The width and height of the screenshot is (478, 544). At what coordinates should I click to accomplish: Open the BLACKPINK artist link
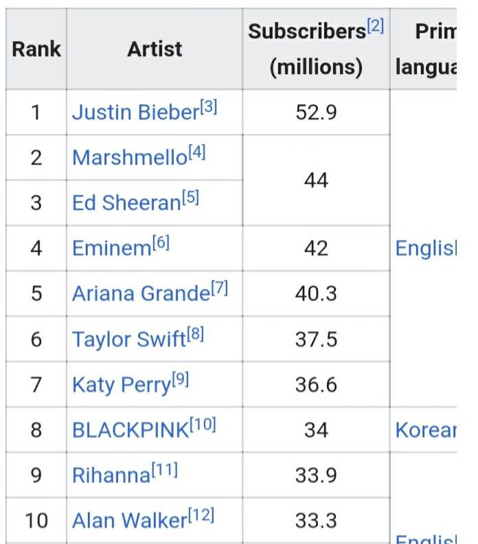130,430
